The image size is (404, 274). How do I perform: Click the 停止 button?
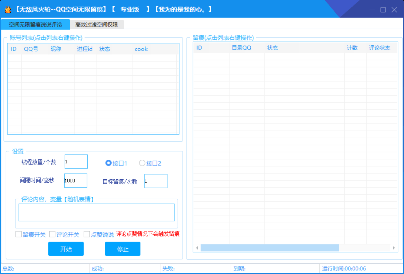tap(123, 249)
